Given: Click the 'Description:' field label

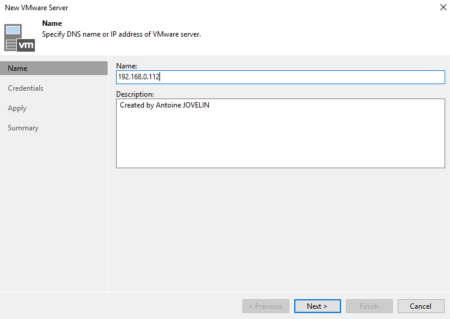Looking at the screenshot, I should 135,94.
